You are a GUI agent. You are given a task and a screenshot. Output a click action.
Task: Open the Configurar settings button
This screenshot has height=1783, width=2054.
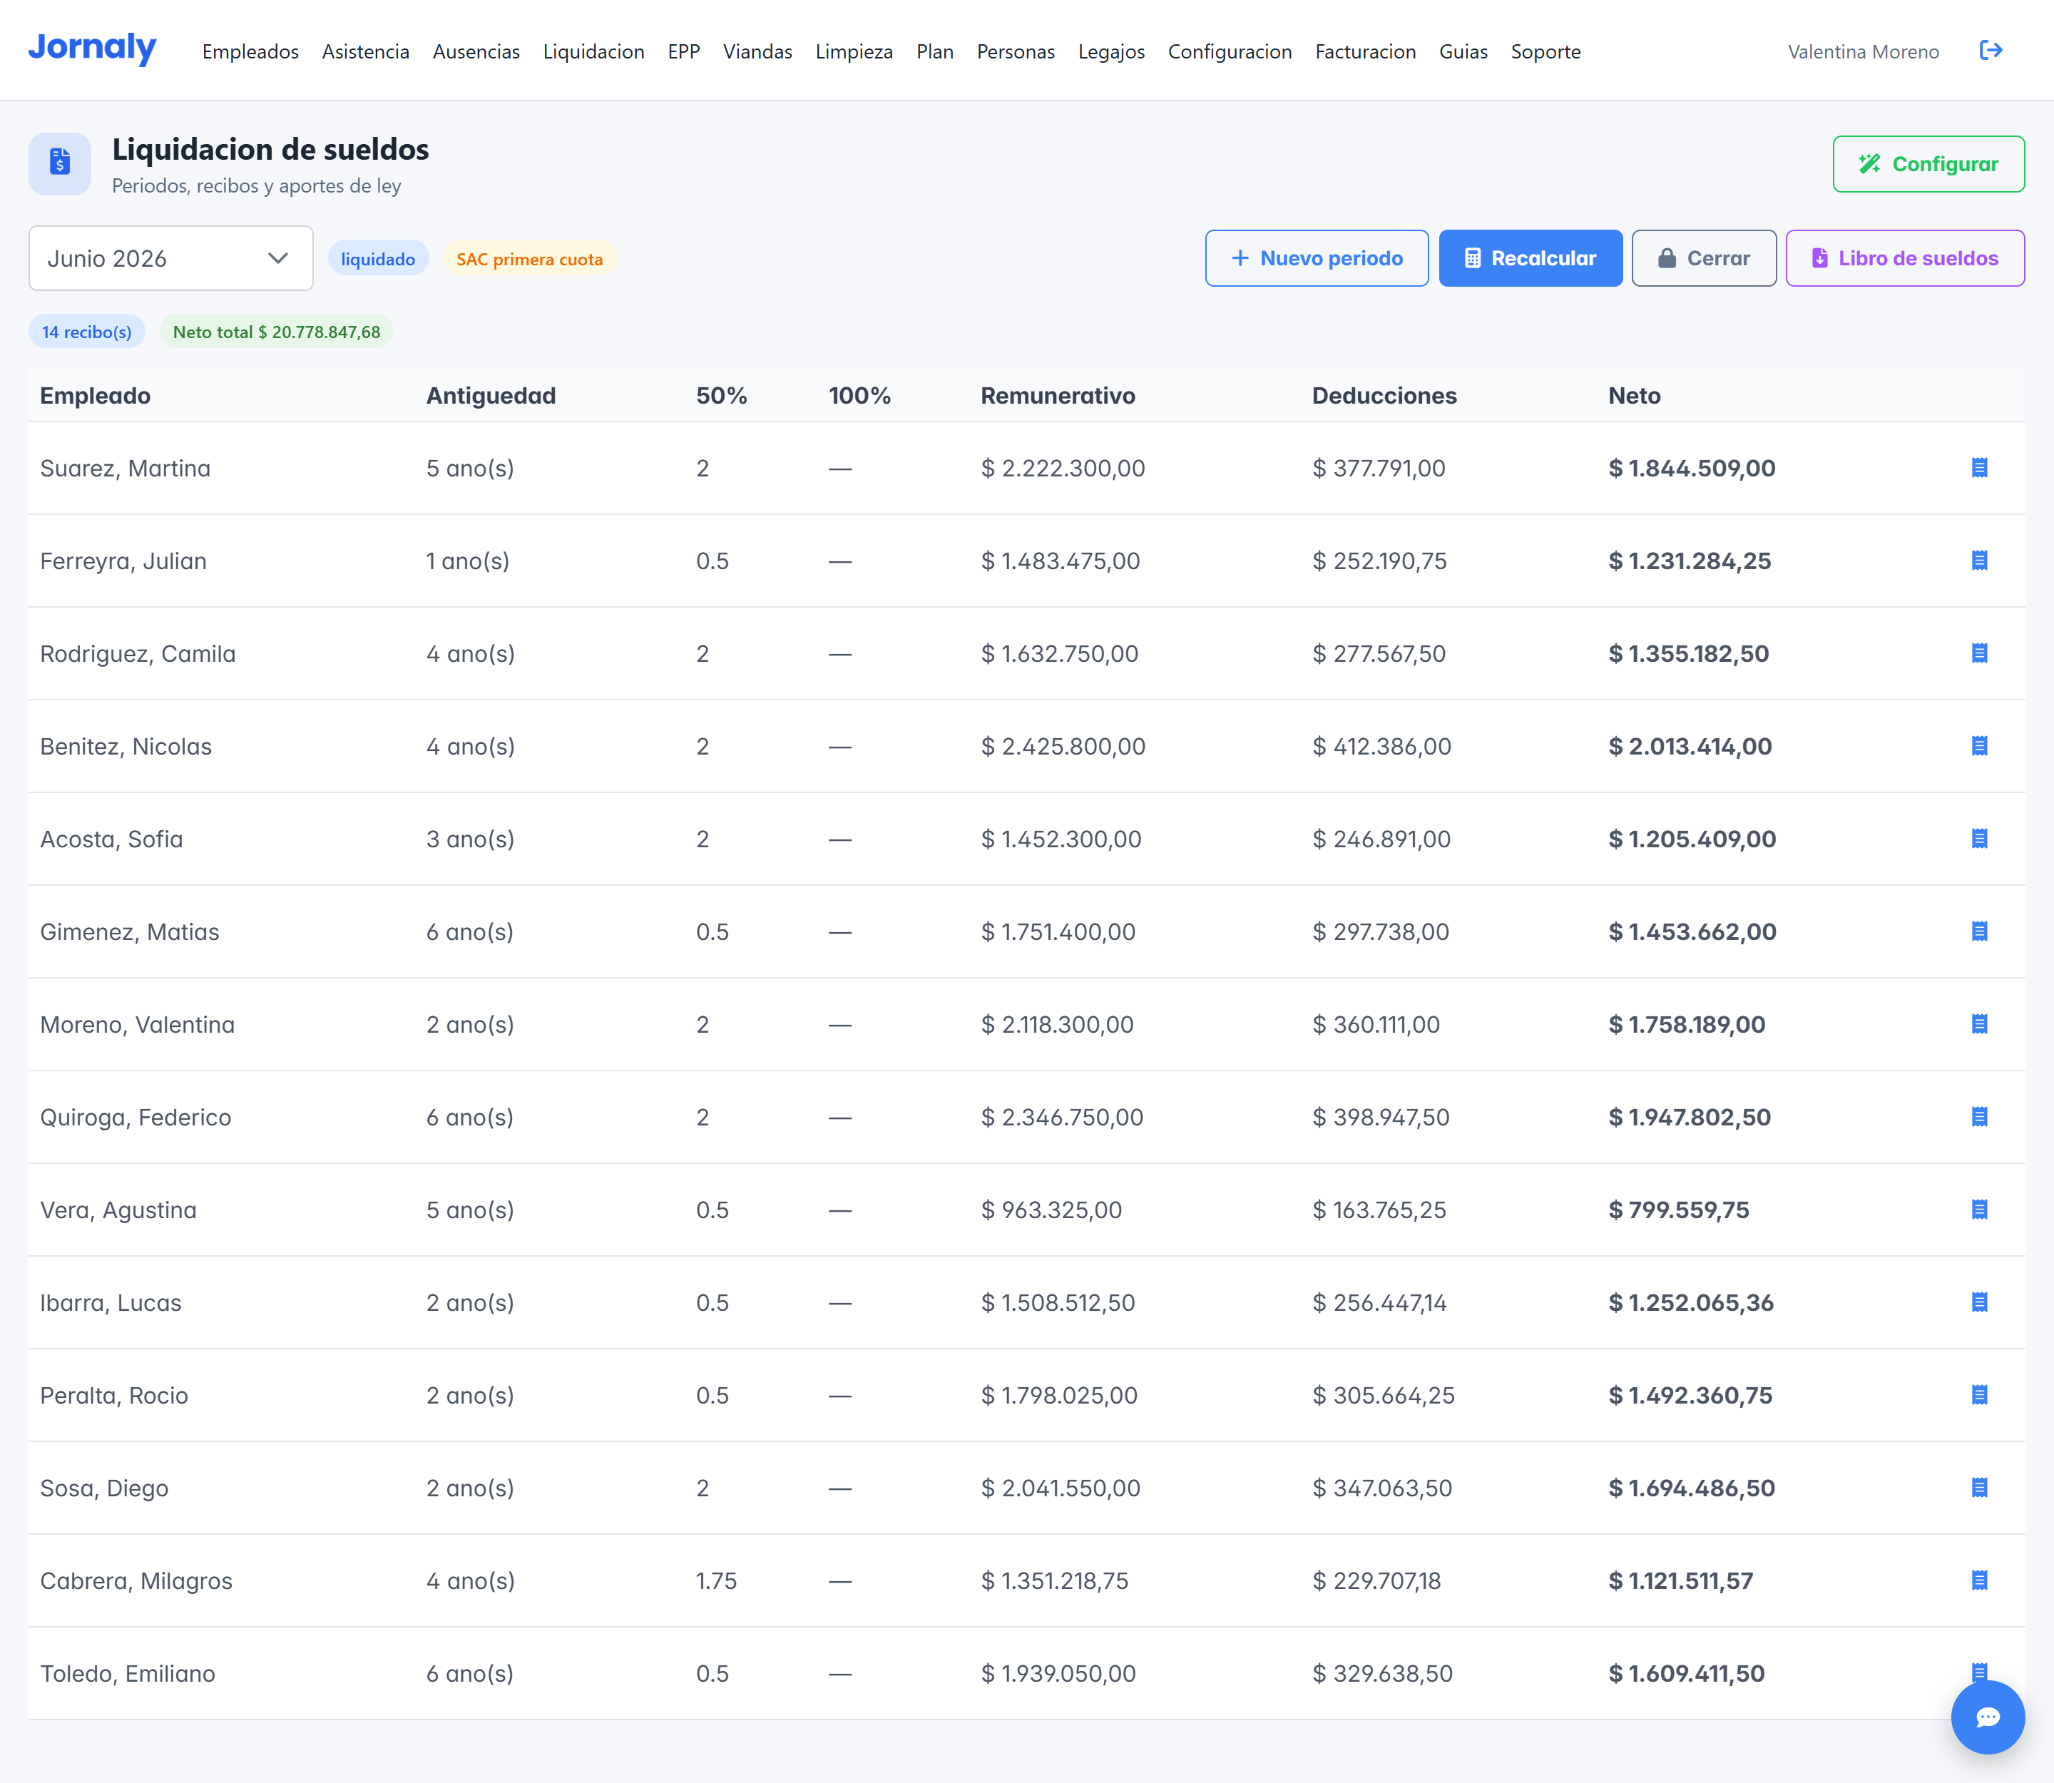coord(1928,164)
